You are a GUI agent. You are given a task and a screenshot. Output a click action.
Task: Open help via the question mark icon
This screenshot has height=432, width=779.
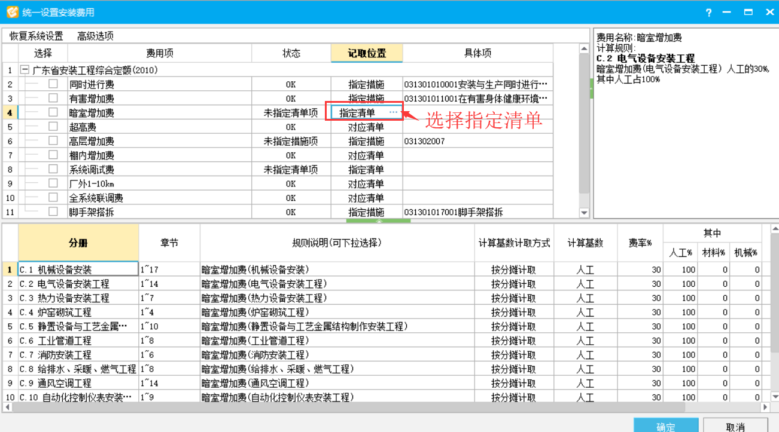(709, 13)
